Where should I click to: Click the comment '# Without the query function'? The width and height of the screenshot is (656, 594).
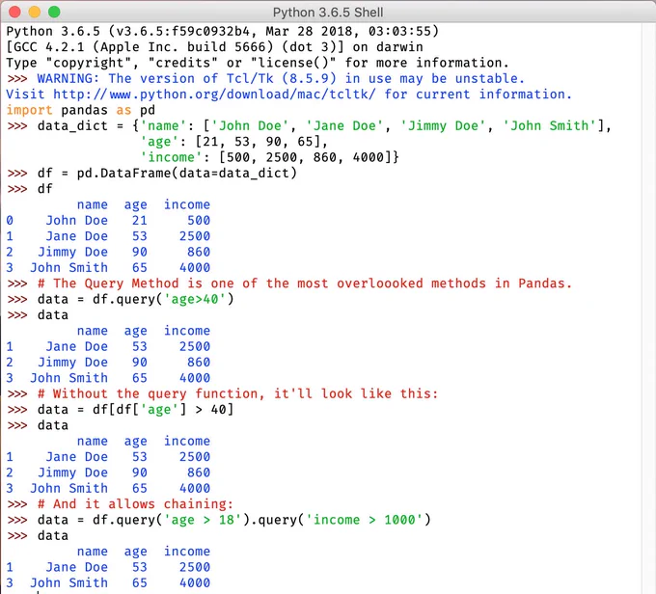[x=237, y=394]
